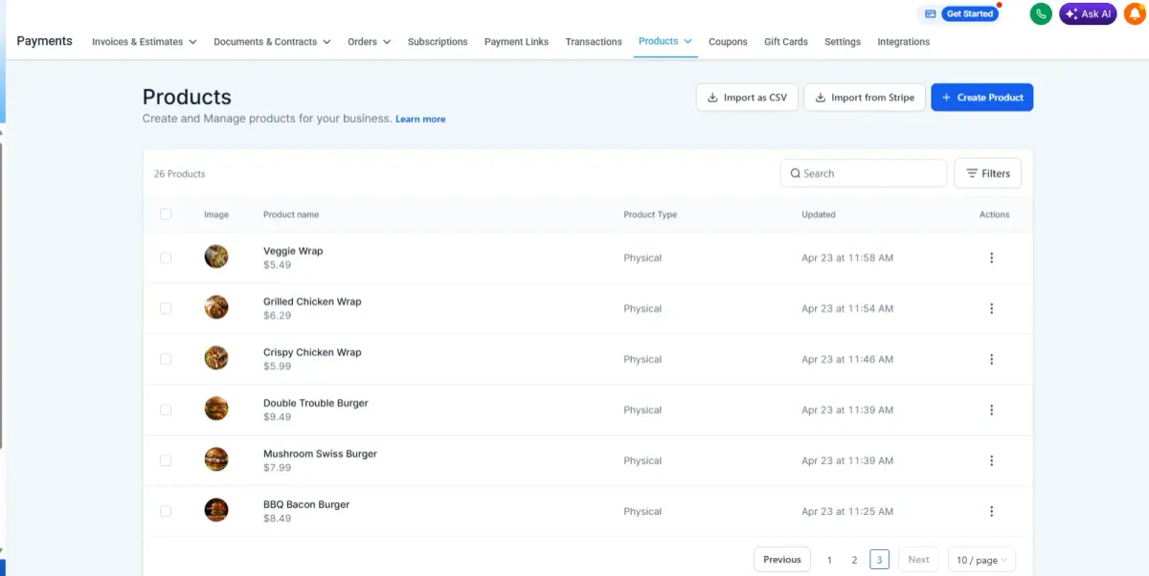Go to page 2
The image size is (1149, 576).
click(854, 560)
